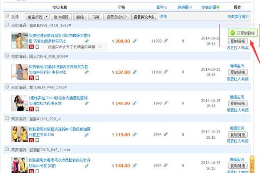Open thumbnail of yellow hooded sweatshirt item
Screen dimensions: 260x173
19,134
